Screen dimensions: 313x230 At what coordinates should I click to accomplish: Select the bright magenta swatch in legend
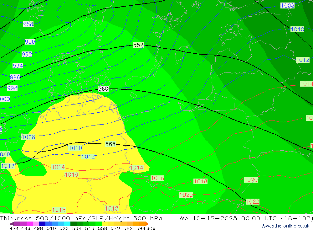[x=29, y=224]
